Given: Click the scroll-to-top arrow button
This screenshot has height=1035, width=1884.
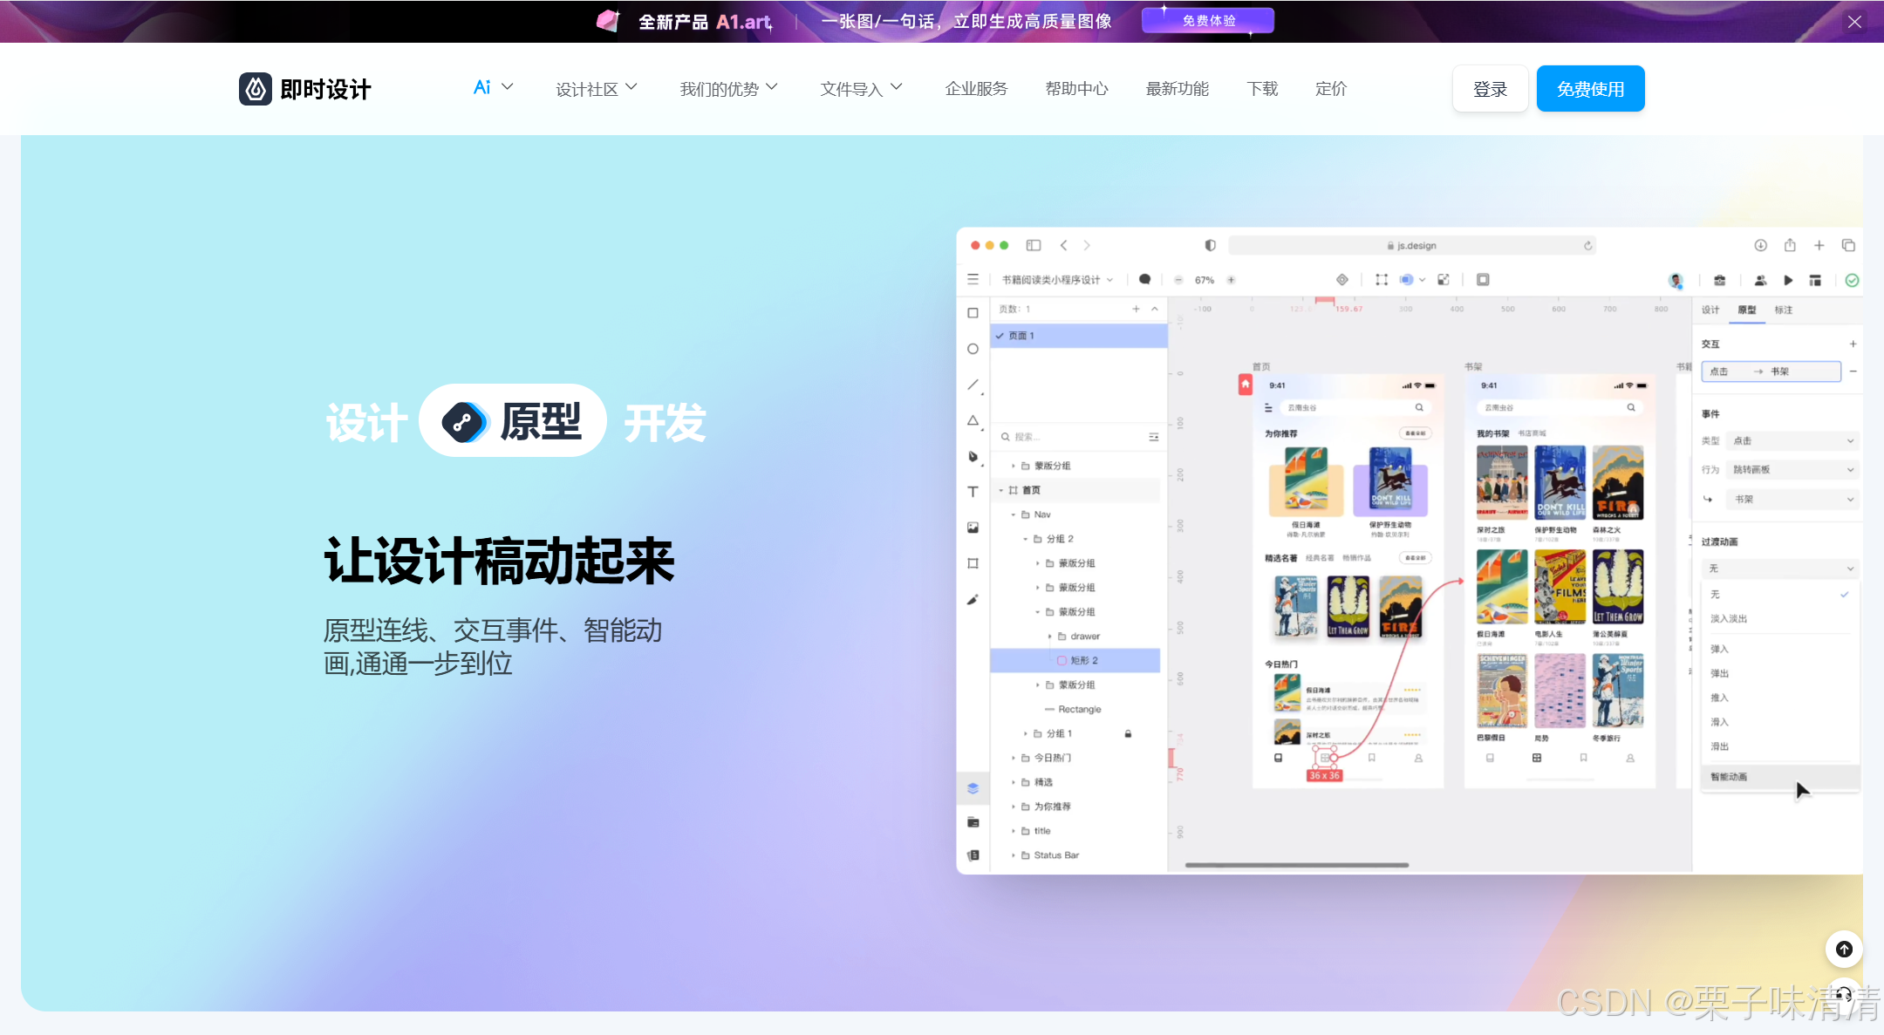Looking at the screenshot, I should (x=1844, y=949).
